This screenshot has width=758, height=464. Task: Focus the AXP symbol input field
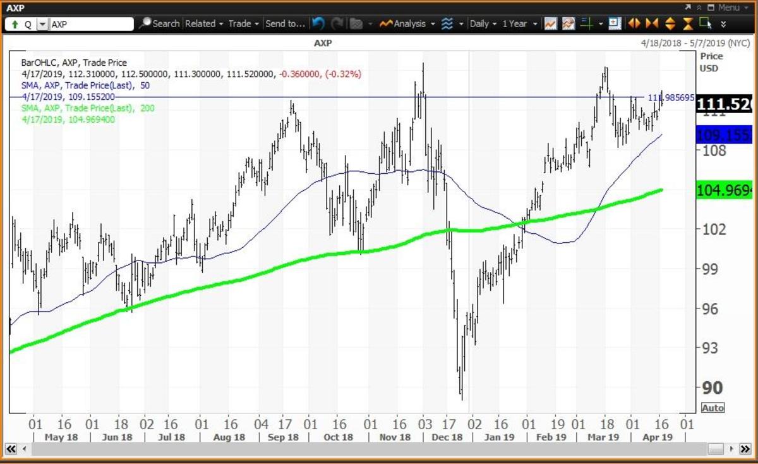click(x=91, y=24)
